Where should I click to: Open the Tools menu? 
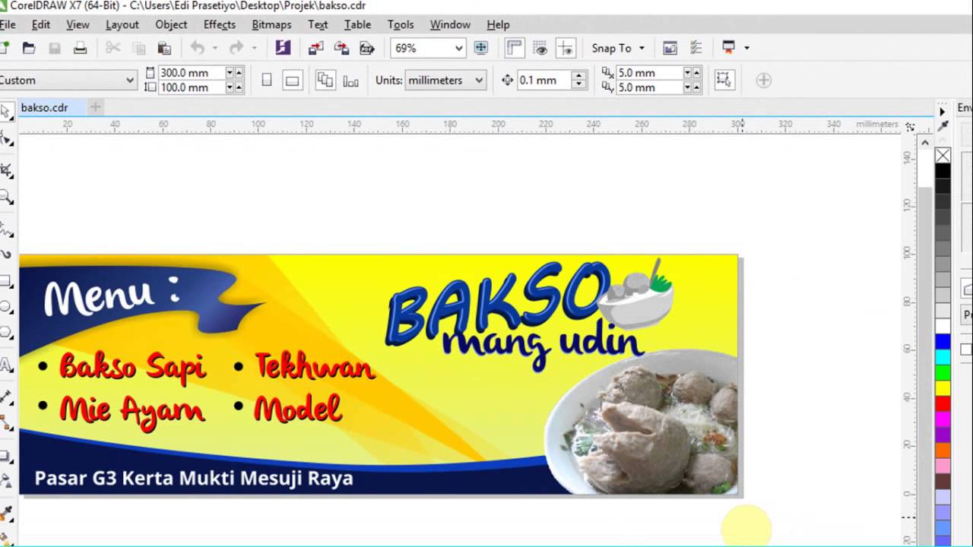click(x=401, y=24)
